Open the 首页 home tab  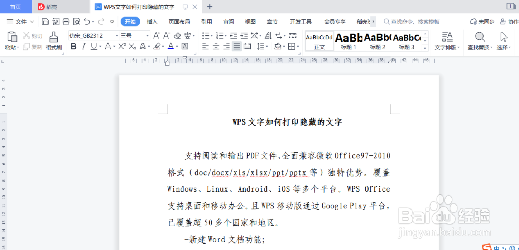pos(15,7)
